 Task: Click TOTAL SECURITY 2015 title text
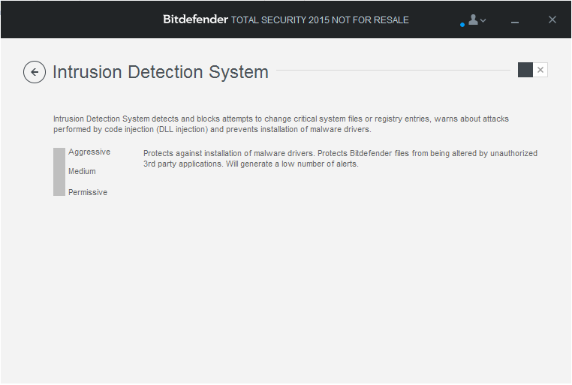pyautogui.click(x=320, y=20)
